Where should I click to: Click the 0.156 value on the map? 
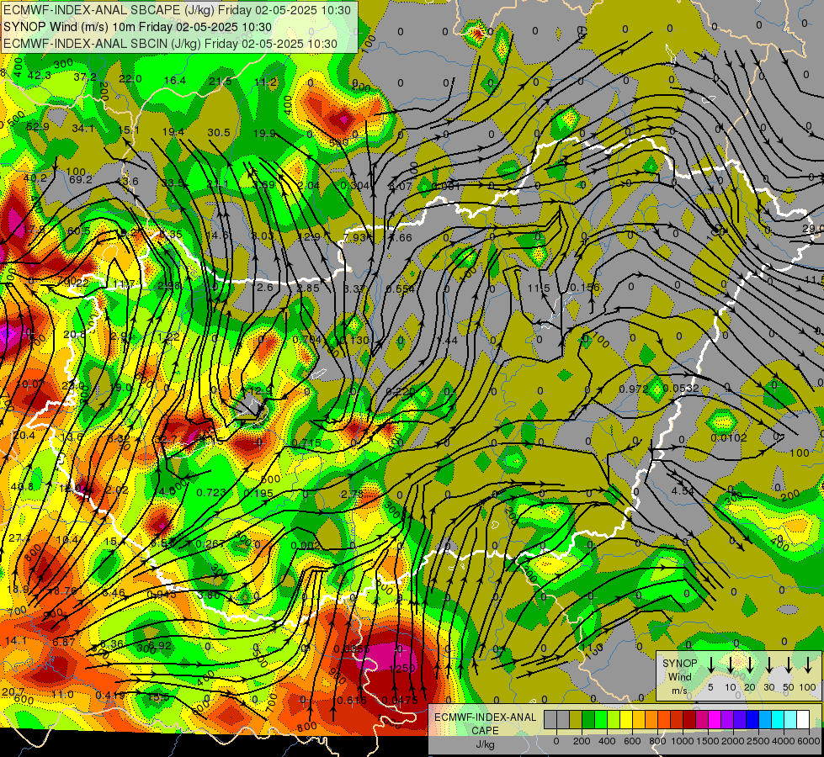pos(584,288)
